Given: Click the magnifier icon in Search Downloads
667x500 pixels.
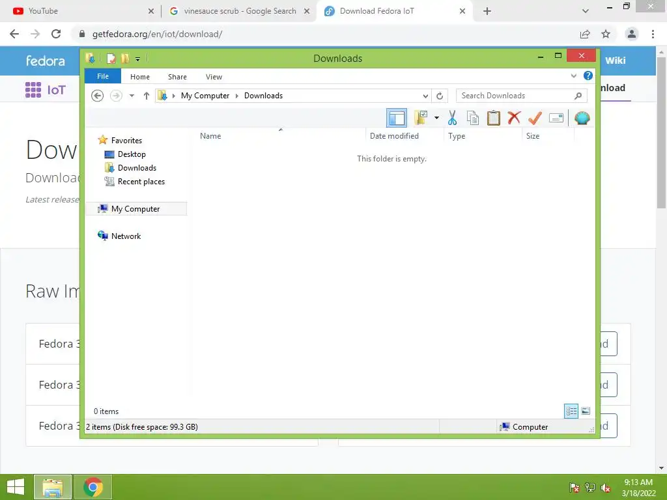Looking at the screenshot, I should pyautogui.click(x=578, y=96).
